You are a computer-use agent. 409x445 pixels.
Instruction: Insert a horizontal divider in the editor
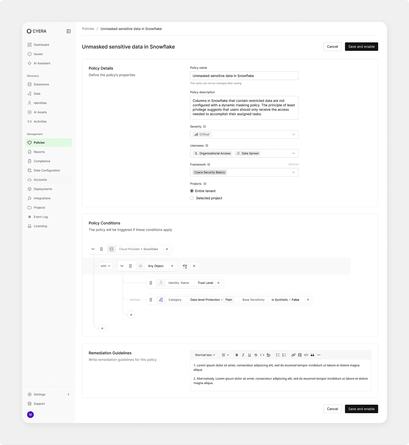pyautogui.click(x=319, y=355)
